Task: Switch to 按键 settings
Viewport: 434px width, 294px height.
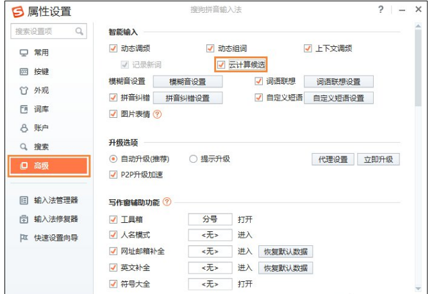Action: coord(41,72)
